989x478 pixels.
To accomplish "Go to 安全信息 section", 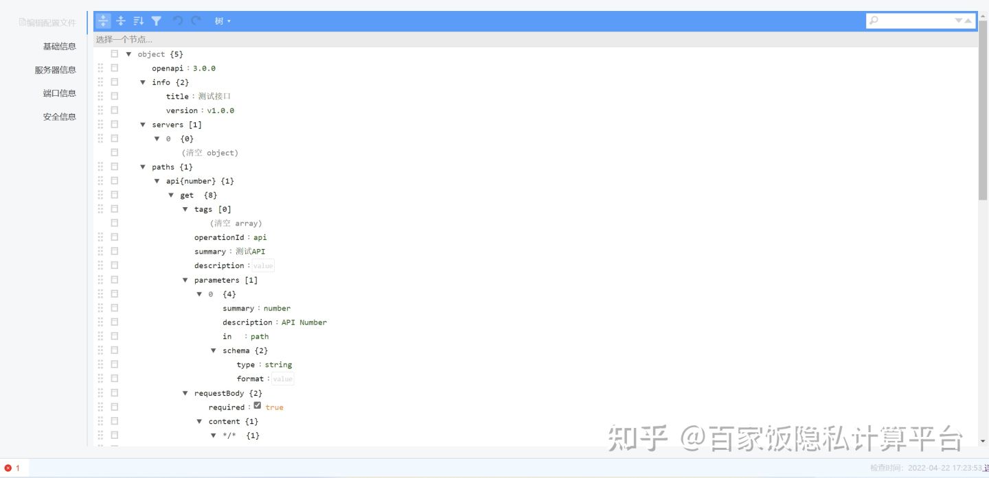I will pos(60,117).
